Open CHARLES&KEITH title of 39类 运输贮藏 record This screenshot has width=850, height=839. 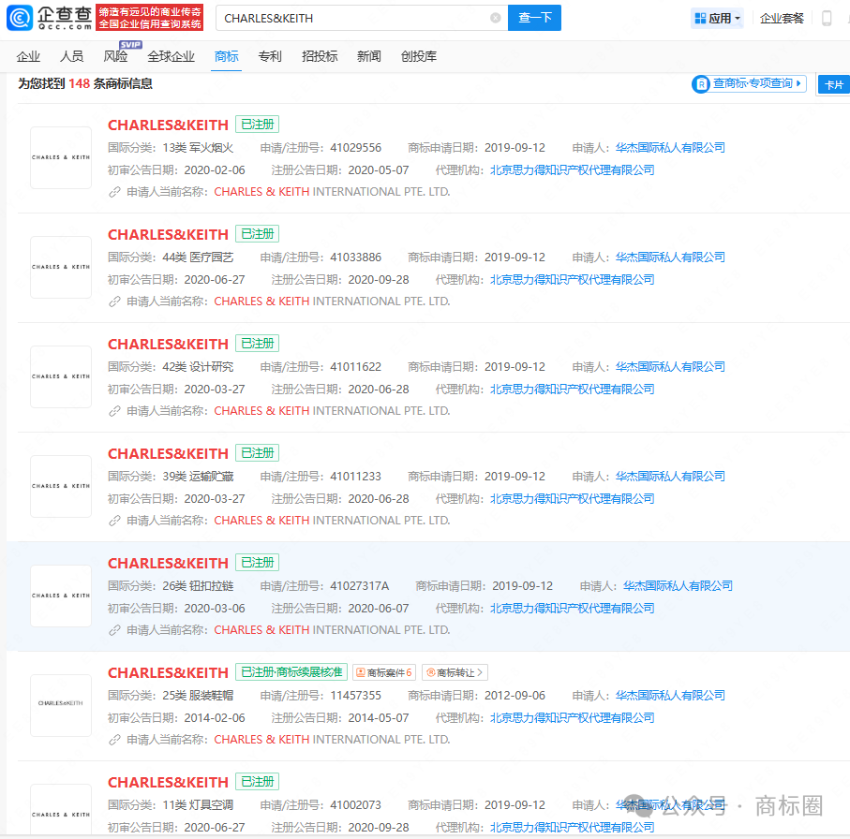coord(168,453)
